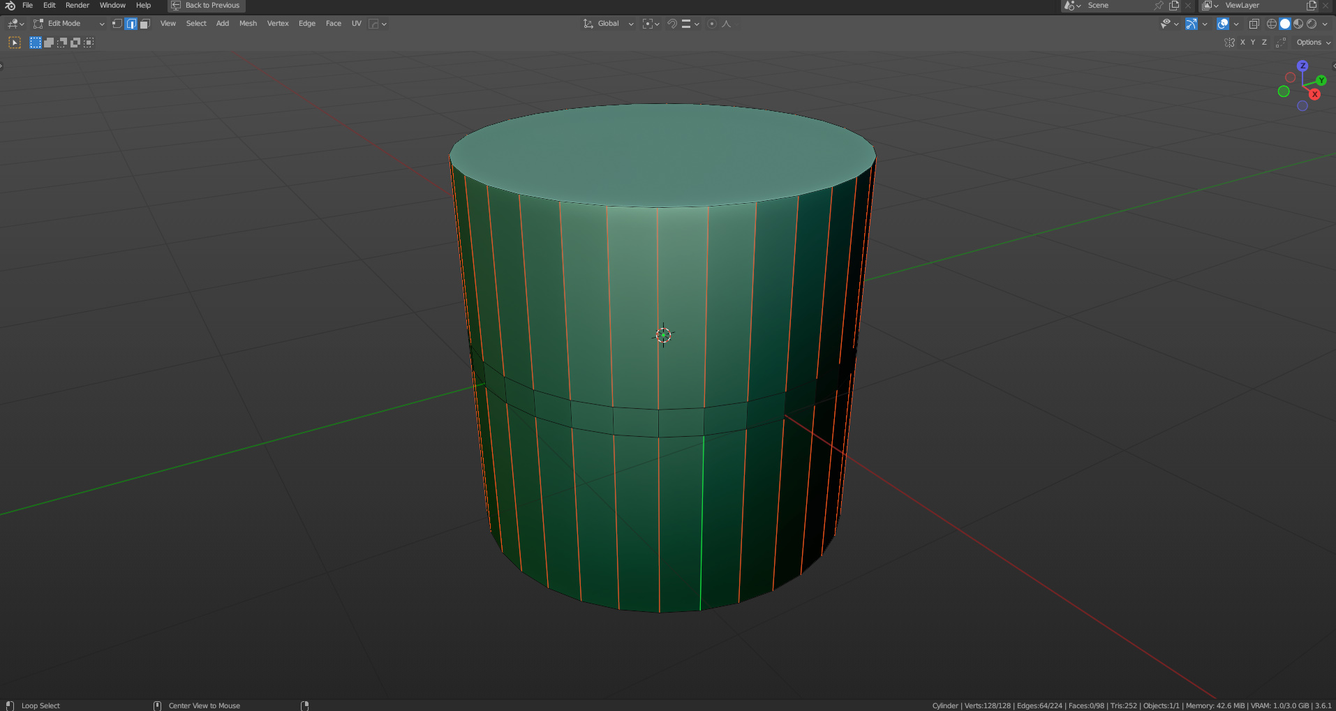Toggle X-Ray view

tap(1254, 24)
